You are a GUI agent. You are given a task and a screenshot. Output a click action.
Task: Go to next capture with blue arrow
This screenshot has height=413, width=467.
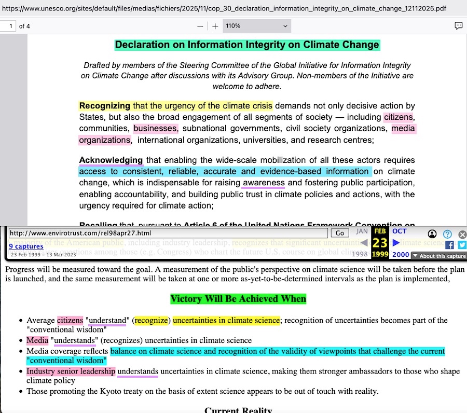(396, 243)
